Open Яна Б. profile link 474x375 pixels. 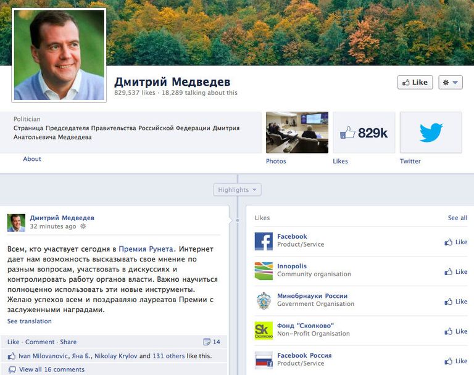pyautogui.click(x=80, y=356)
